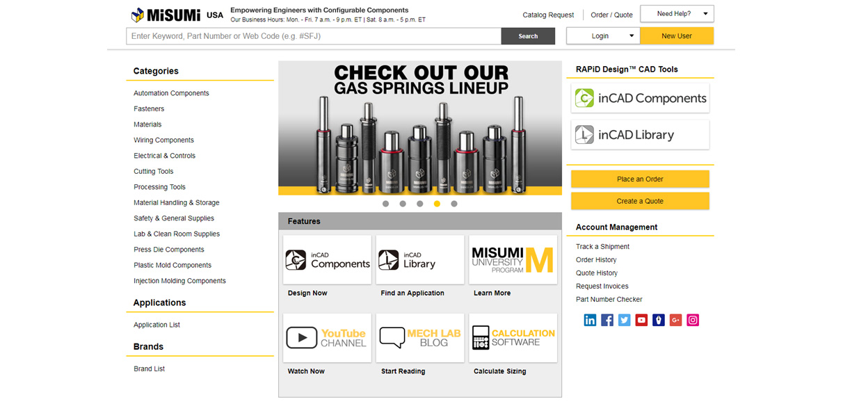Select the inCAD Components tile under Features

click(327, 259)
